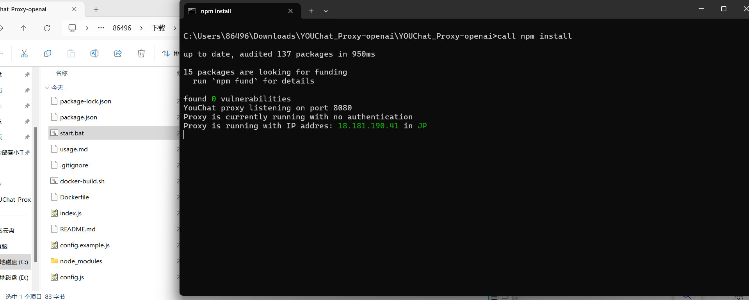Image resolution: width=749 pixels, height=300 pixels.
Task: Expand the chevron after 86496 breadcrumb
Action: (x=141, y=28)
